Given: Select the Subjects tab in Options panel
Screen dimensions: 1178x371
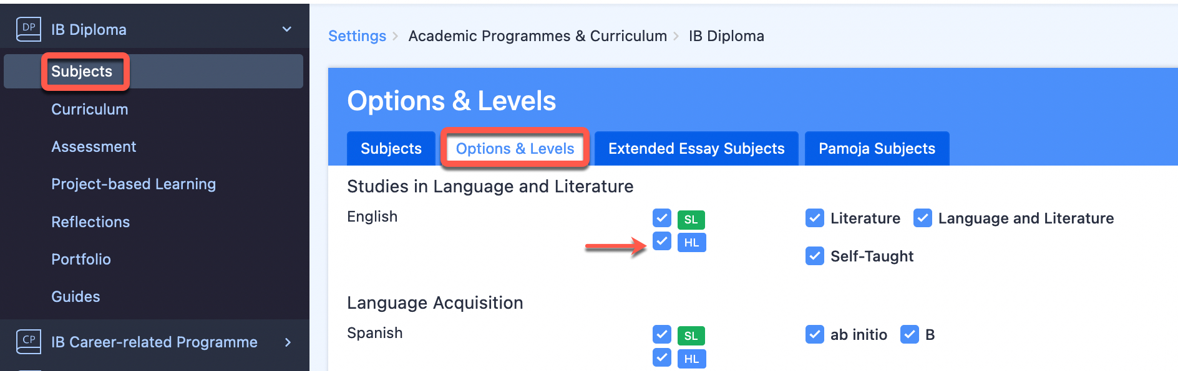Looking at the screenshot, I should pos(391,148).
